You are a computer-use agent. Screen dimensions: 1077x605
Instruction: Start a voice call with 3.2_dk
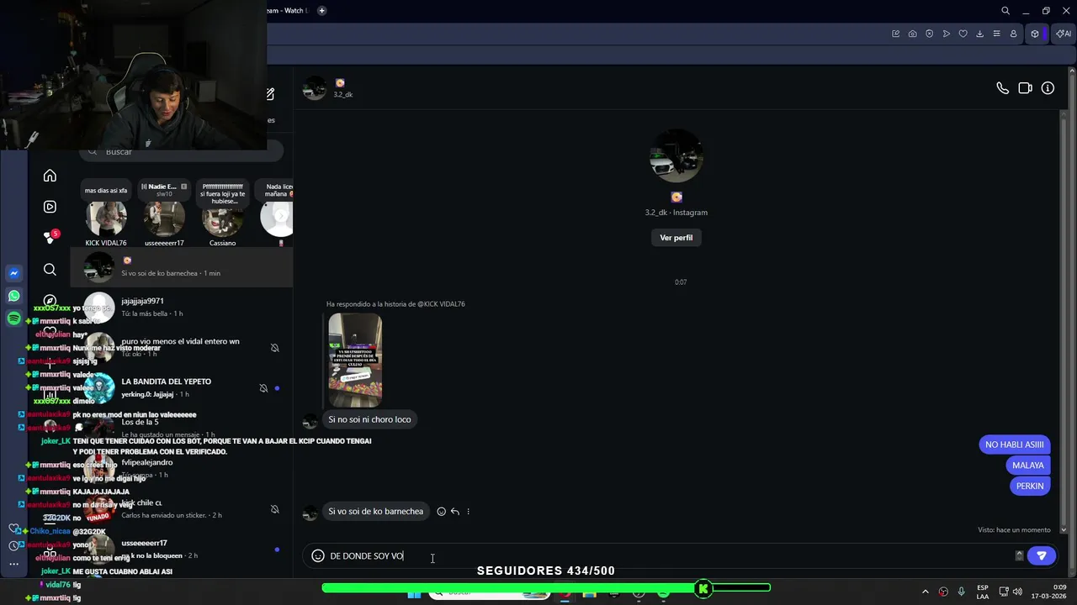[1002, 88]
